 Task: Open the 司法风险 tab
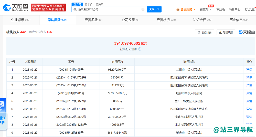[x=57, y=20]
